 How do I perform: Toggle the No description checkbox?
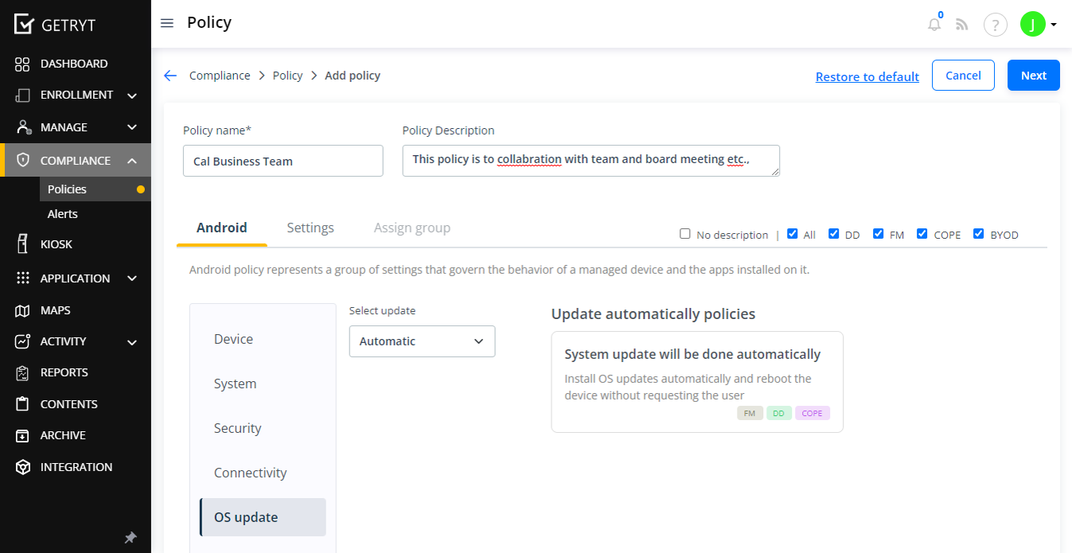(685, 234)
